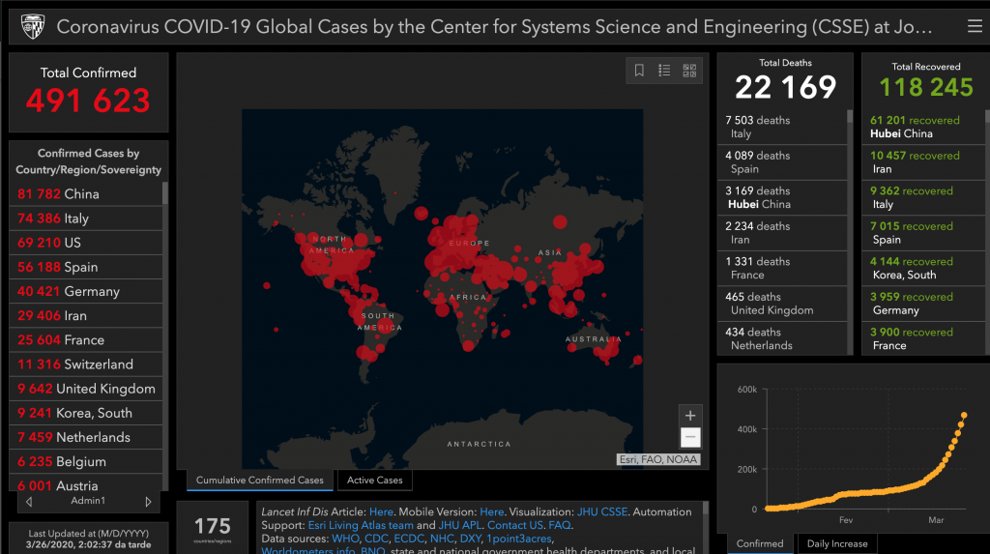Select the Confirmed chart tab

coord(760,543)
